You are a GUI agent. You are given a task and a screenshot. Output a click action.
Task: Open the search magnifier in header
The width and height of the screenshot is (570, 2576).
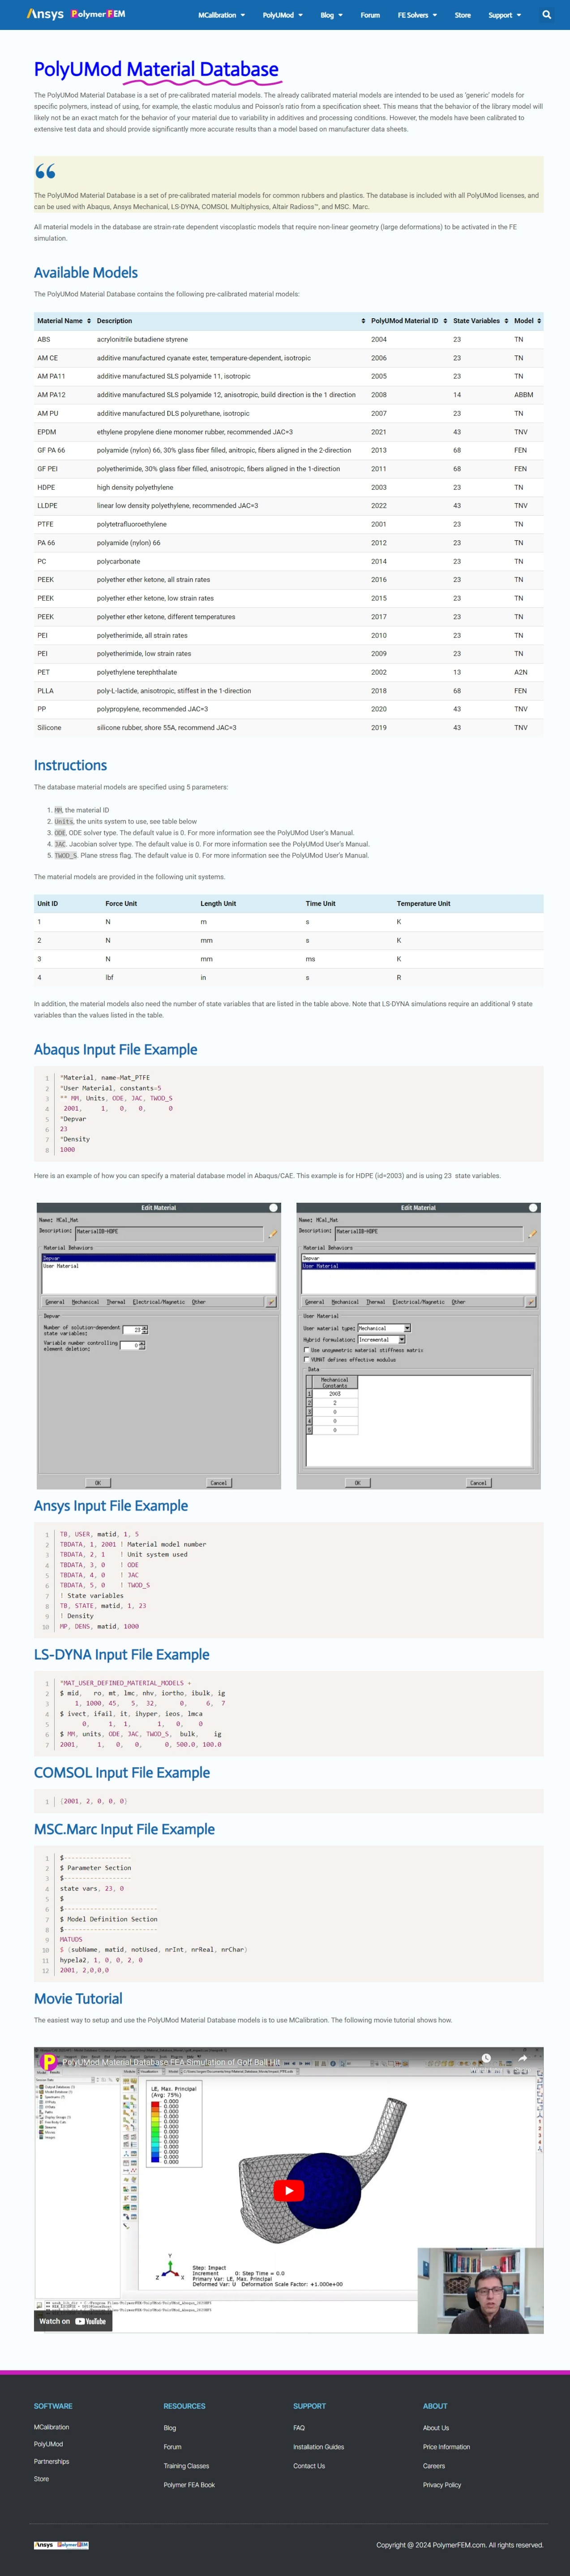click(x=546, y=15)
